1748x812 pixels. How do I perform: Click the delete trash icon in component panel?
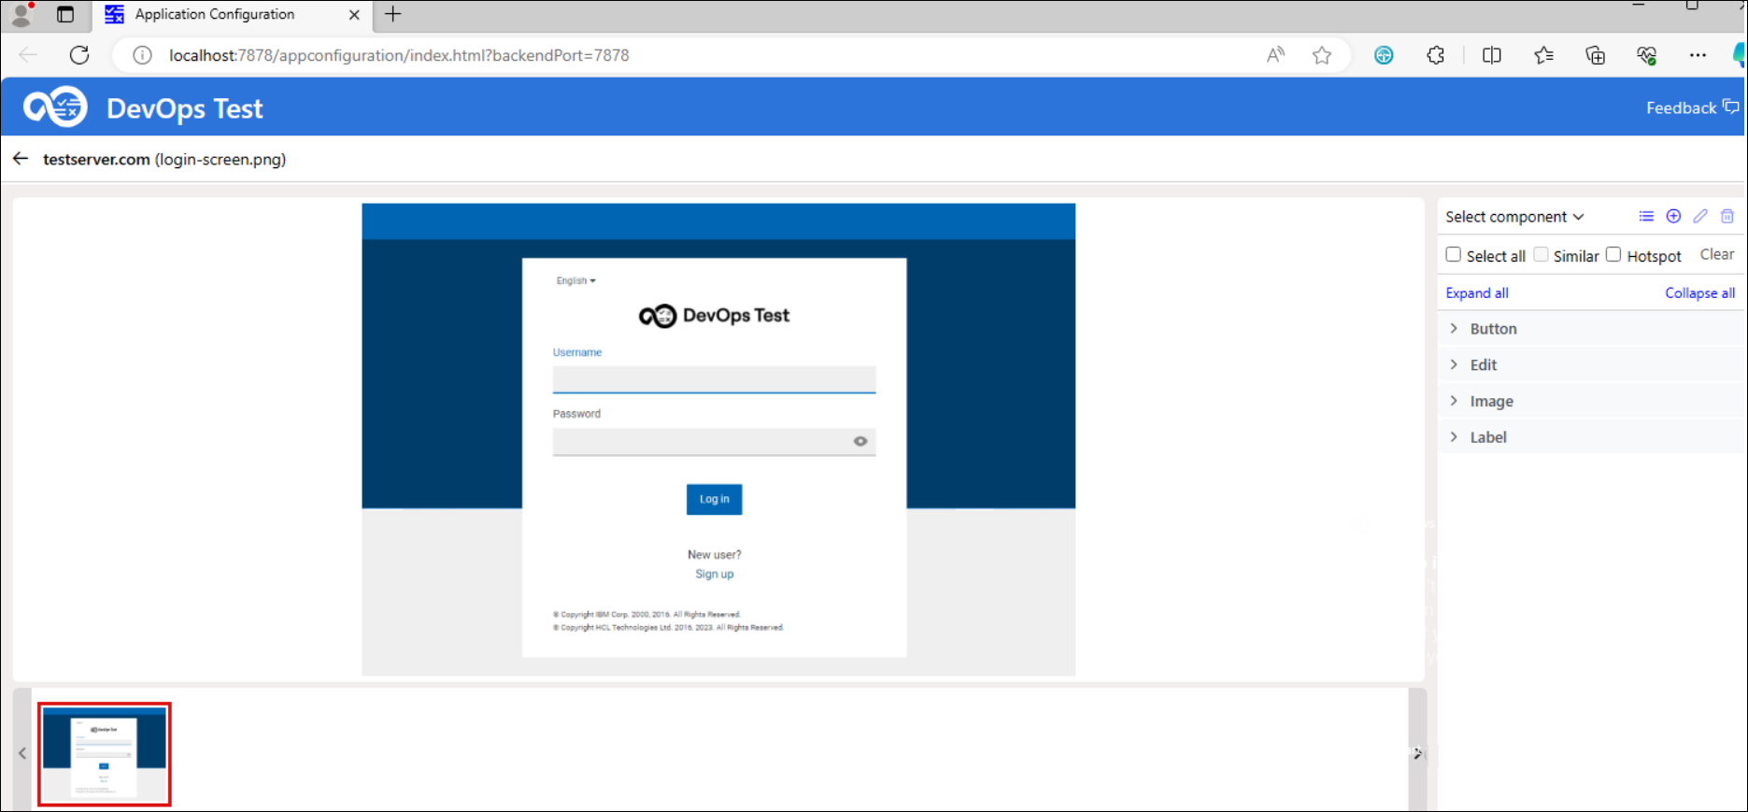[1727, 217]
